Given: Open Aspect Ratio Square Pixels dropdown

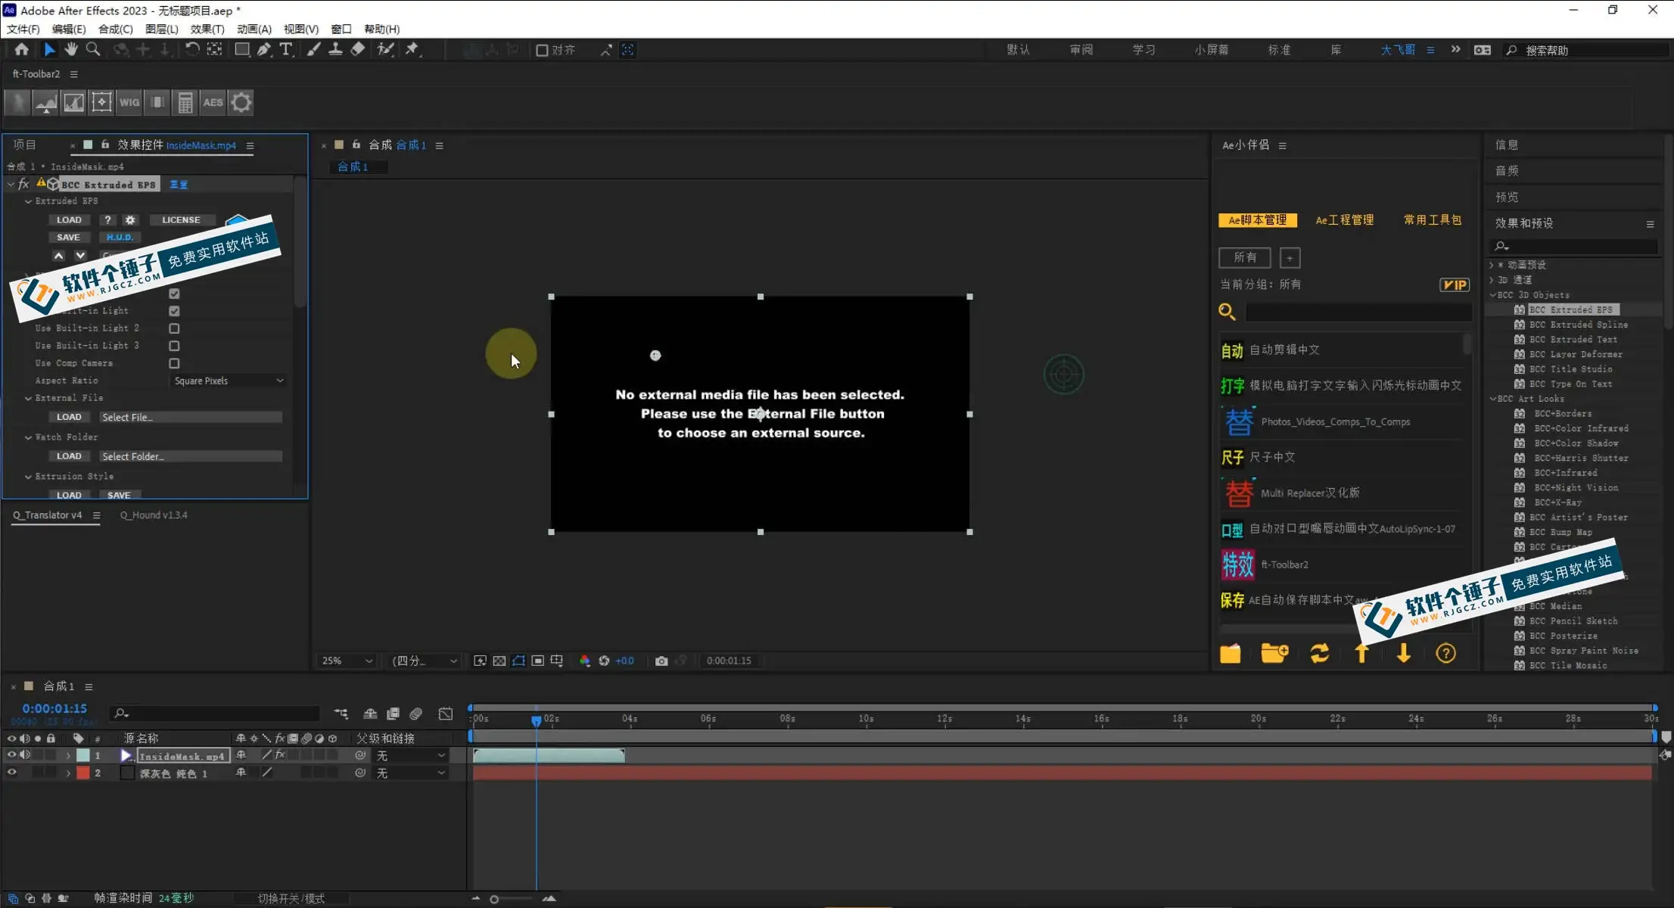Looking at the screenshot, I should [x=228, y=381].
